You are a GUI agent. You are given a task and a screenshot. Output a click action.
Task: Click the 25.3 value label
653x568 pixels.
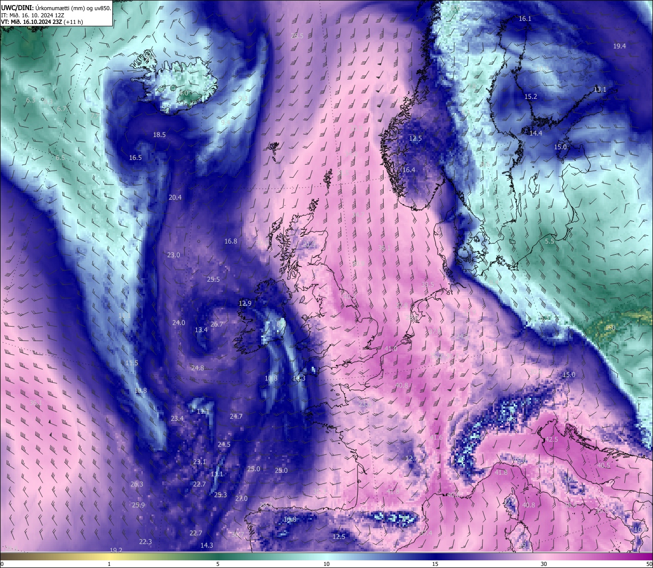pos(220,495)
